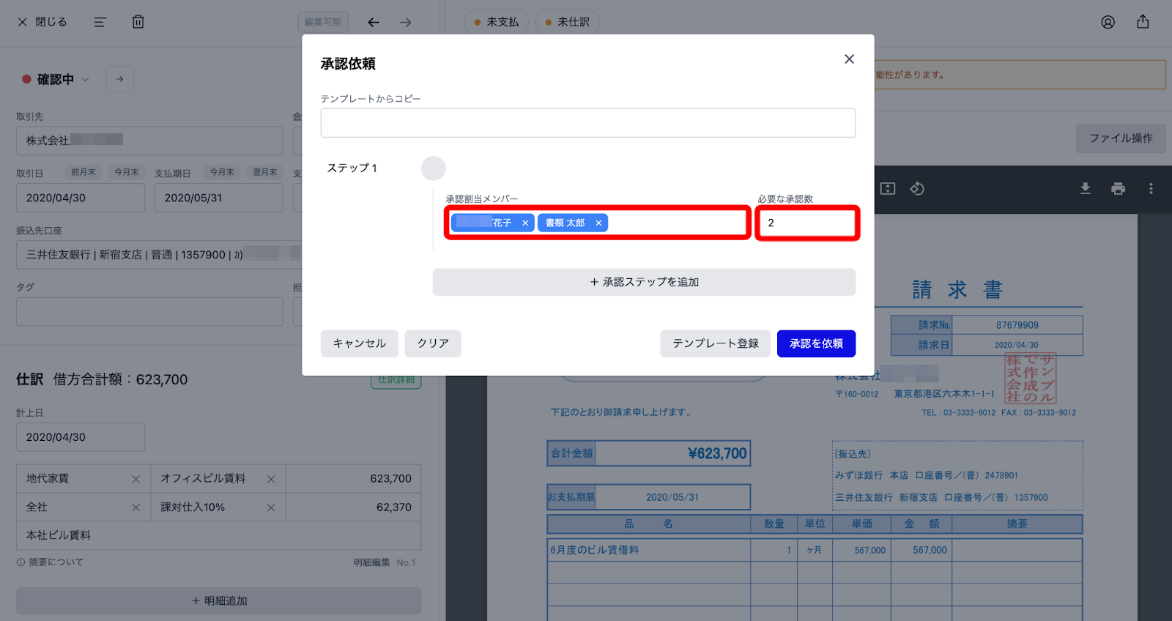The width and height of the screenshot is (1172, 621).
Task: Open テンプレートからコピー selection field
Action: pyautogui.click(x=587, y=123)
